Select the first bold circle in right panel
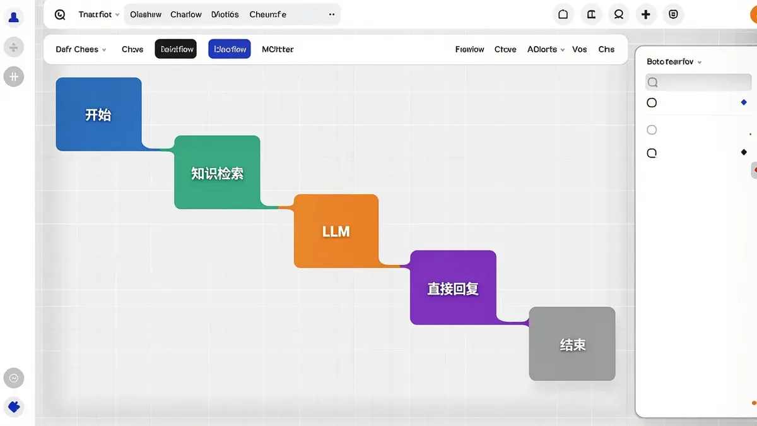Image resolution: width=757 pixels, height=426 pixels. (x=652, y=102)
